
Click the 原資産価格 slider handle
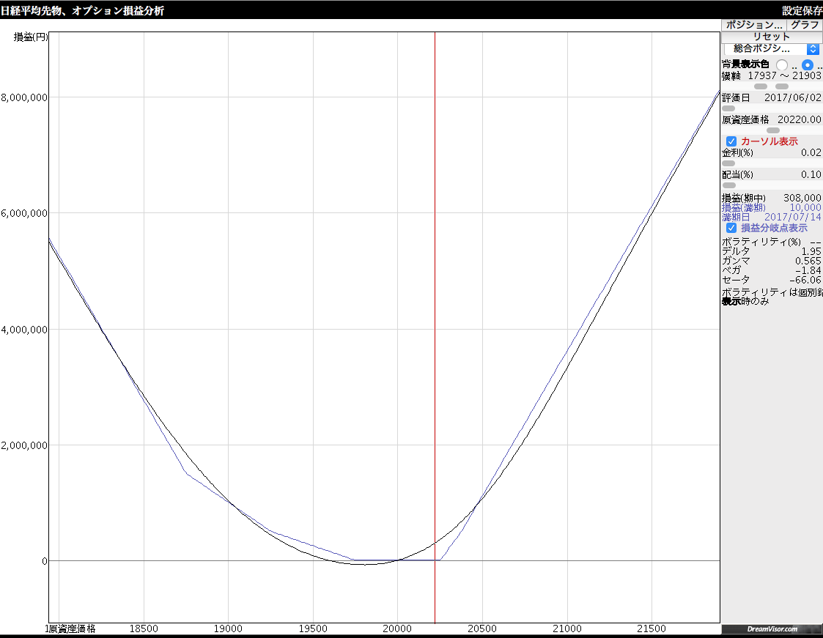(x=772, y=130)
